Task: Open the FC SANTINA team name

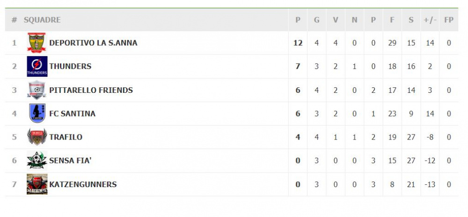Action: coord(72,113)
